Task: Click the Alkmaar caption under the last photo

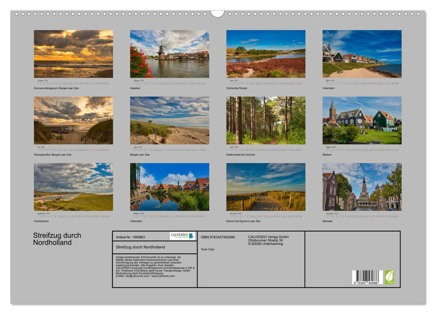Action: (328, 221)
